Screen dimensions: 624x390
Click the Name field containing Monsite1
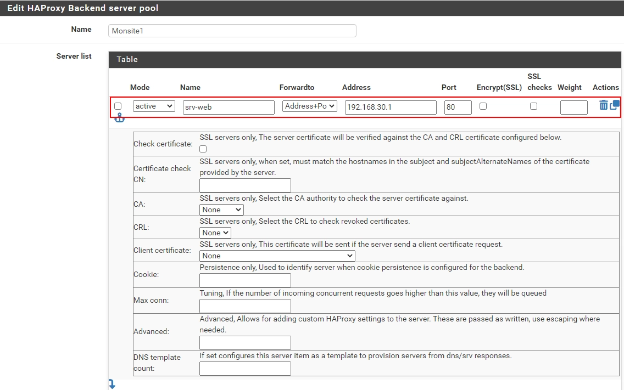(x=232, y=31)
